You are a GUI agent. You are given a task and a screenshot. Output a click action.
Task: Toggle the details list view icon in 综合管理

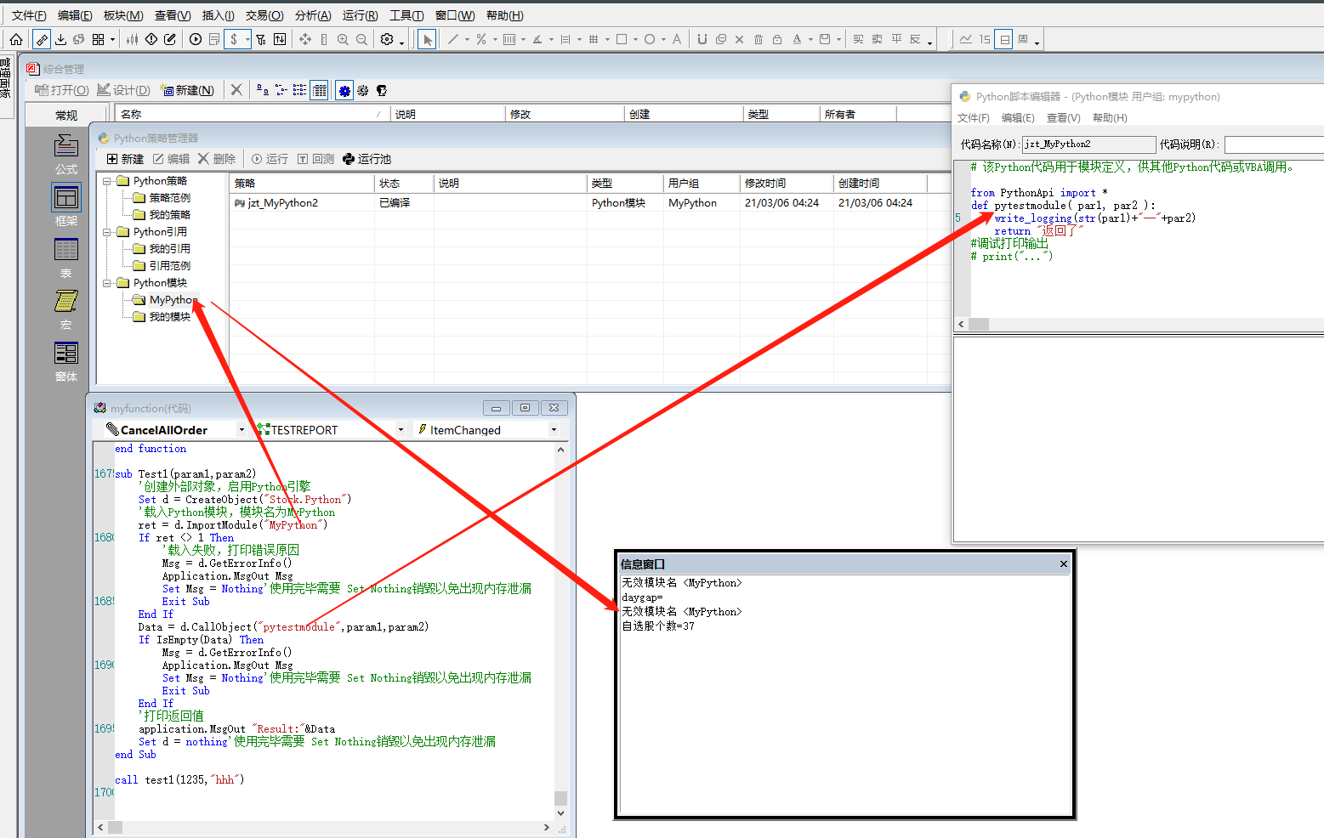pos(319,90)
